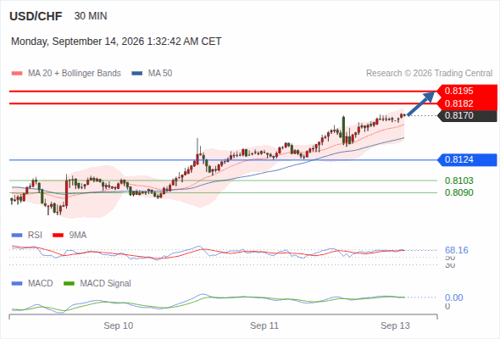Click the 9MA legend label
This screenshot has width=500, height=339.
pos(78,236)
